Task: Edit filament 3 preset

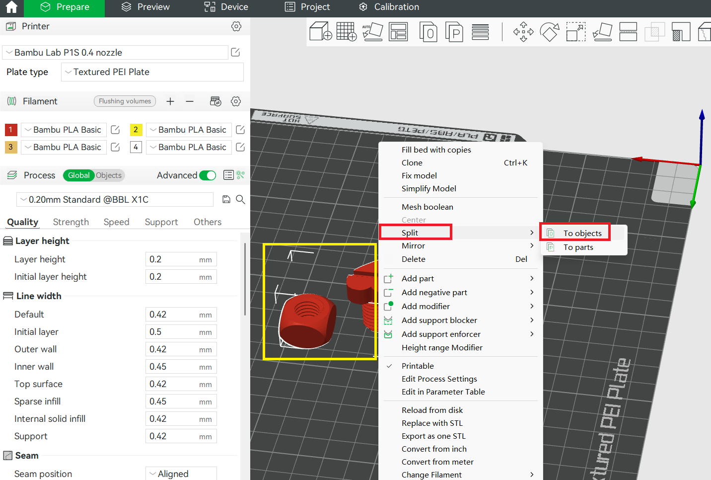Action: point(115,147)
